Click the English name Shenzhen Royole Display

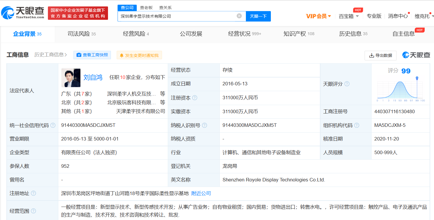[274, 180]
